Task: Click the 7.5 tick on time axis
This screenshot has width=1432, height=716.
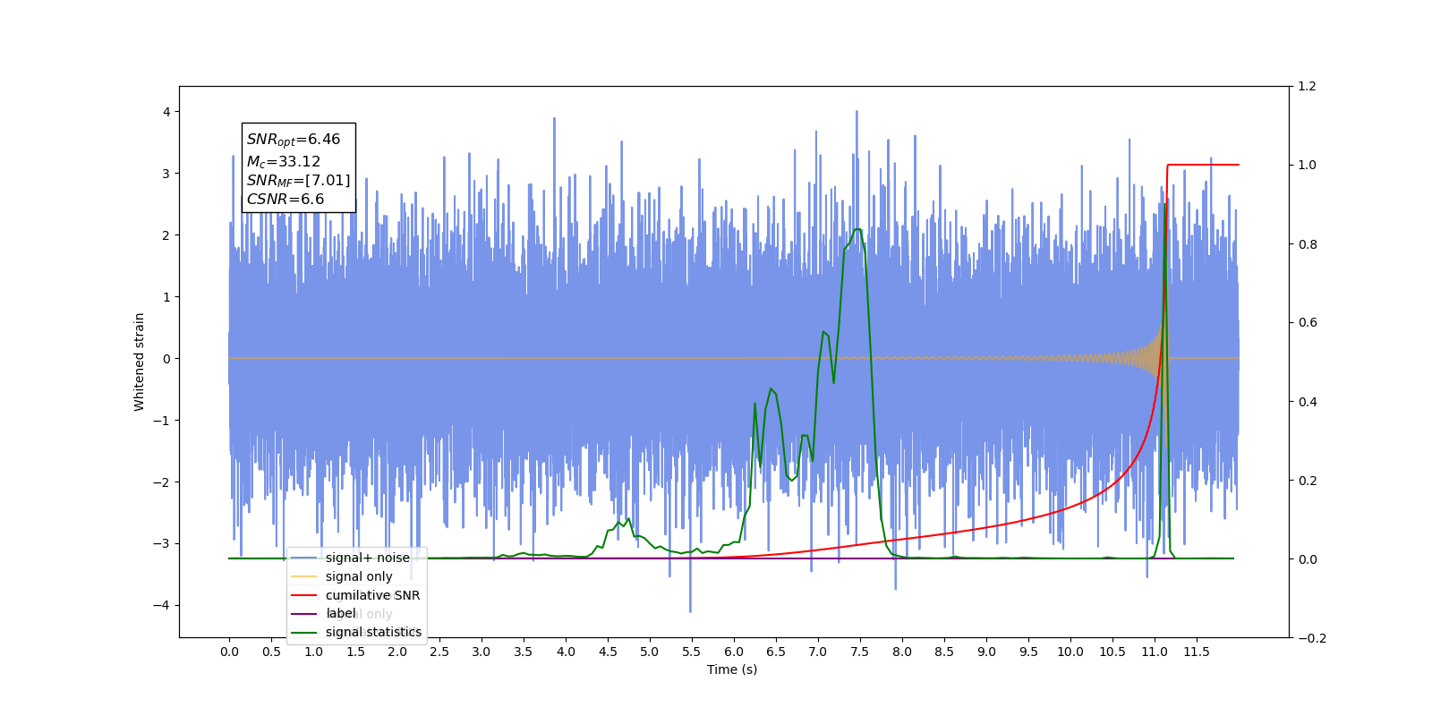Action: pyautogui.click(x=859, y=652)
